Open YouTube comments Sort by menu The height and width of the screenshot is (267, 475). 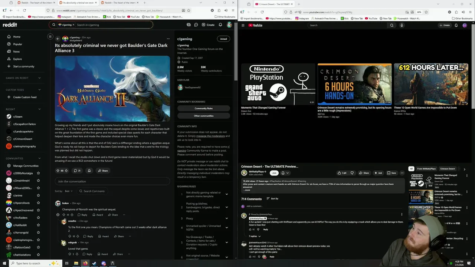pyautogui.click(x=272, y=199)
